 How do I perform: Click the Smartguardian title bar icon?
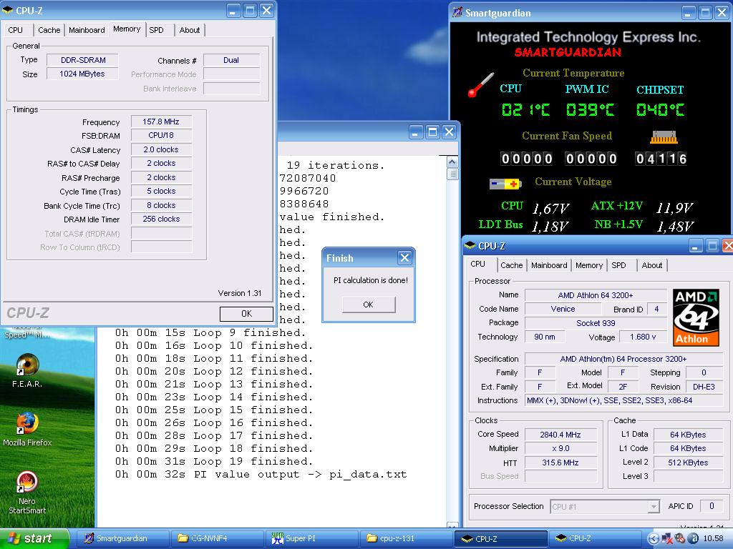pos(457,13)
